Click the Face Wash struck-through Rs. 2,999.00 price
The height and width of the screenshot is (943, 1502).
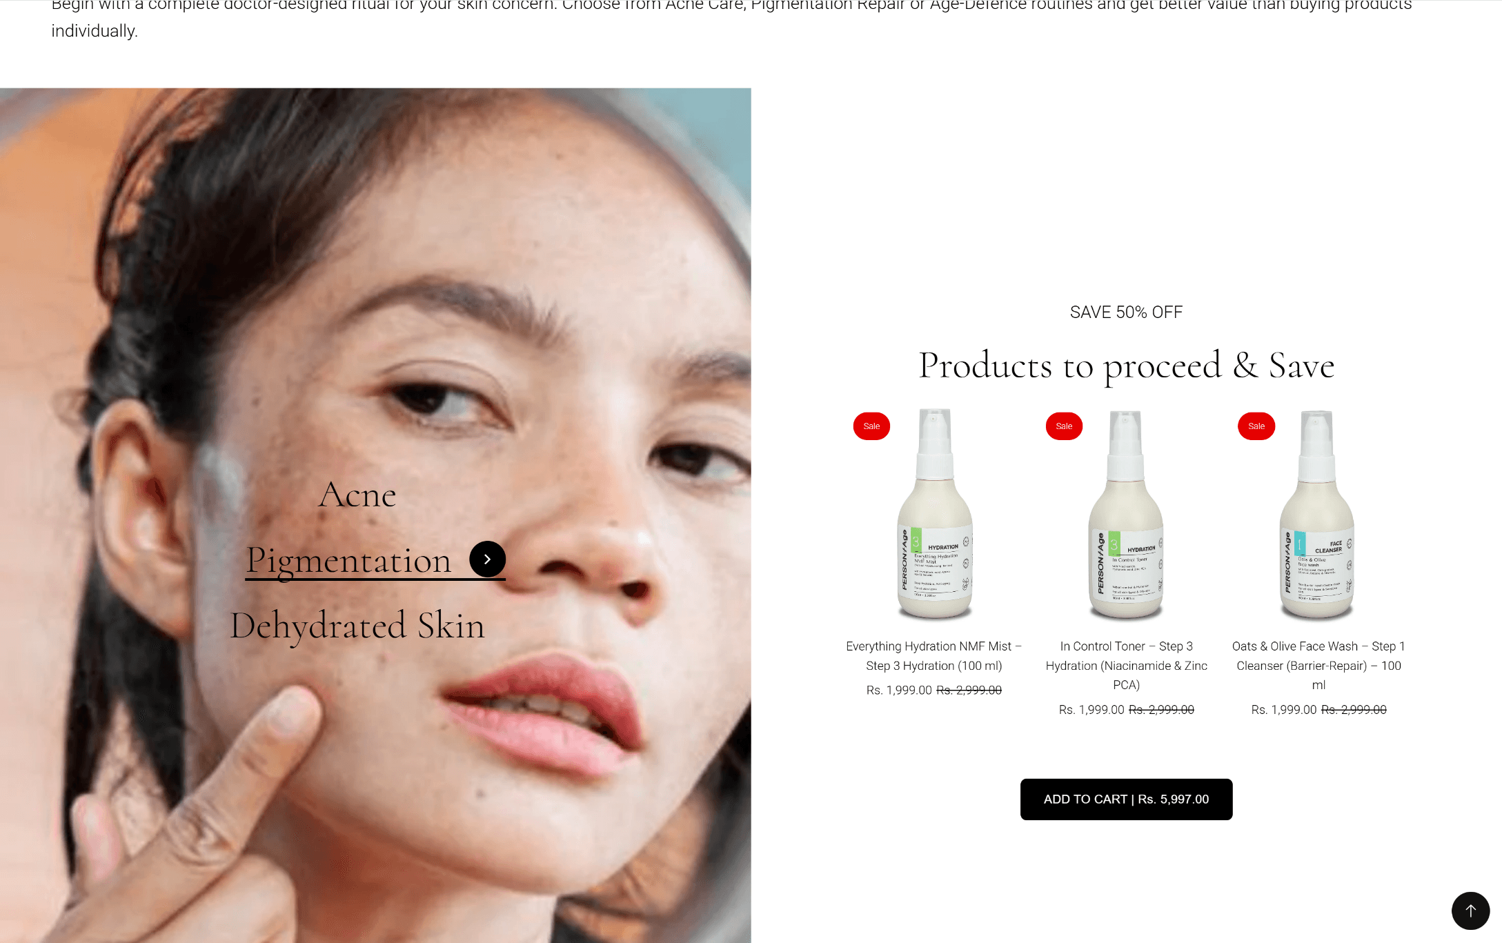pos(1354,709)
